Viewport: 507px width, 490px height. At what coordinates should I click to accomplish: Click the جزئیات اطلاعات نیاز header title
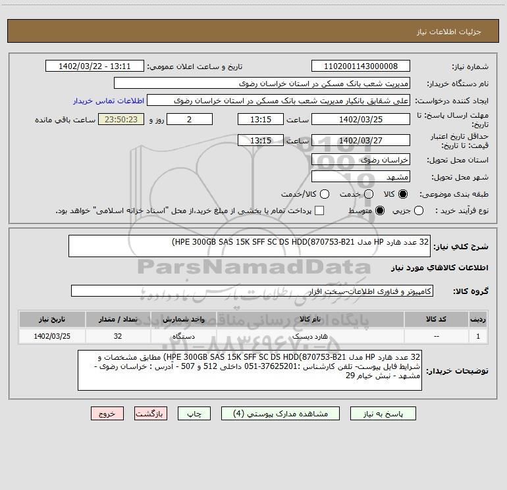point(449,32)
